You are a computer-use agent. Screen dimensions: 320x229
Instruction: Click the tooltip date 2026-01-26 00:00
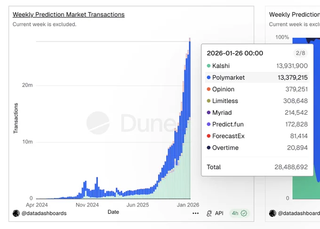point(235,53)
